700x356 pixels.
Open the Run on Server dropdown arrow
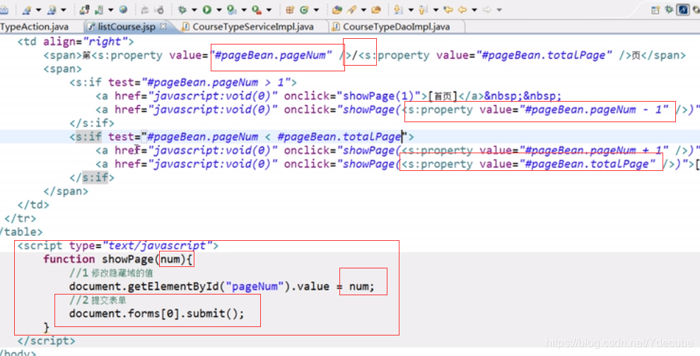point(111,9)
